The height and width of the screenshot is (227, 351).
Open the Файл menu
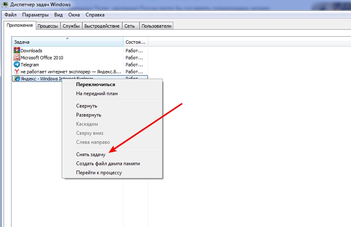(x=11, y=15)
